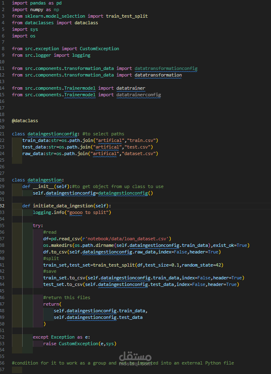Click the '#split' comment

coord(51,258)
